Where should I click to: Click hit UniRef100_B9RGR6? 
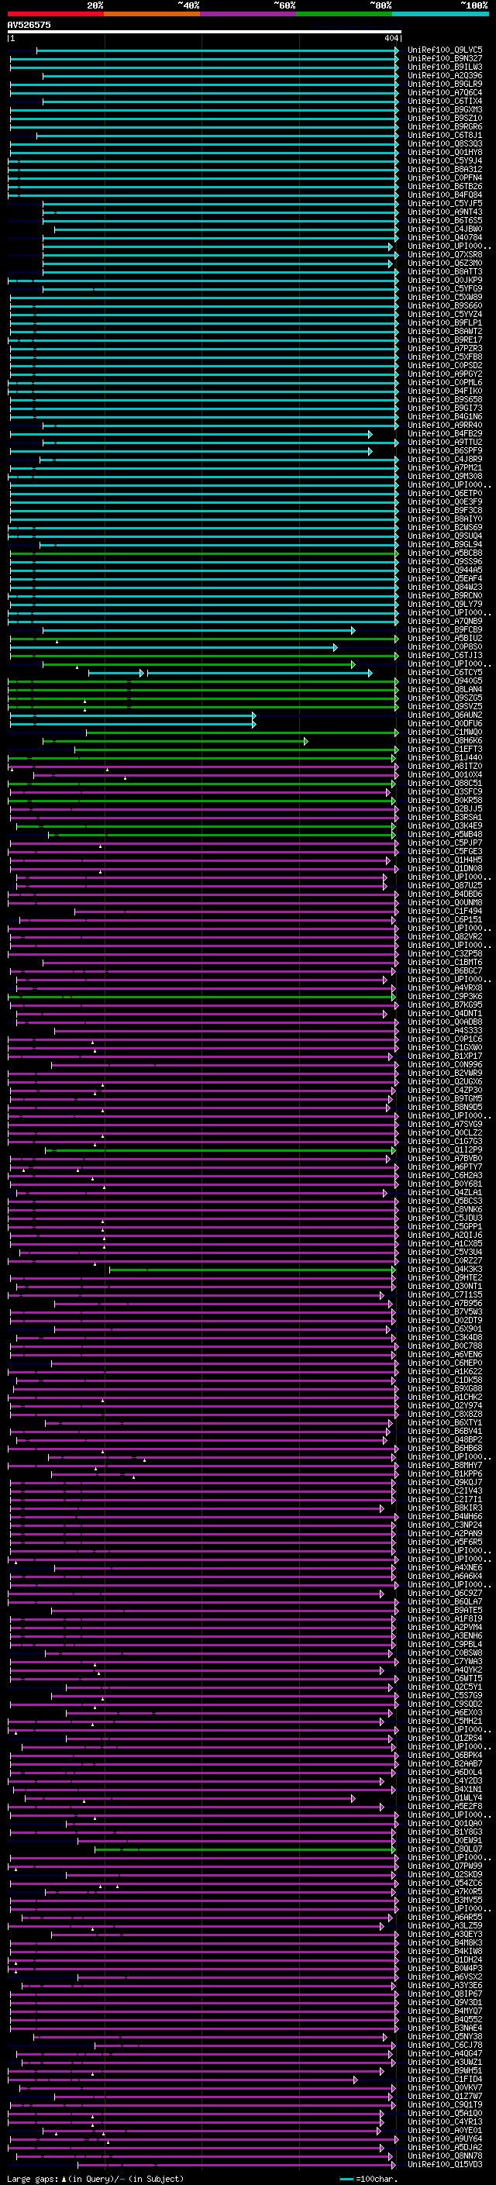point(445,126)
